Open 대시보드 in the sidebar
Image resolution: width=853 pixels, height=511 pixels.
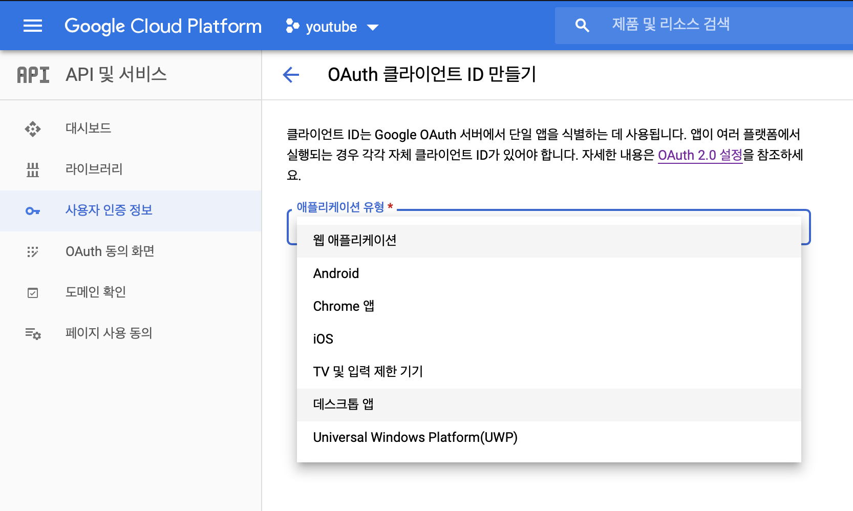tap(131, 128)
